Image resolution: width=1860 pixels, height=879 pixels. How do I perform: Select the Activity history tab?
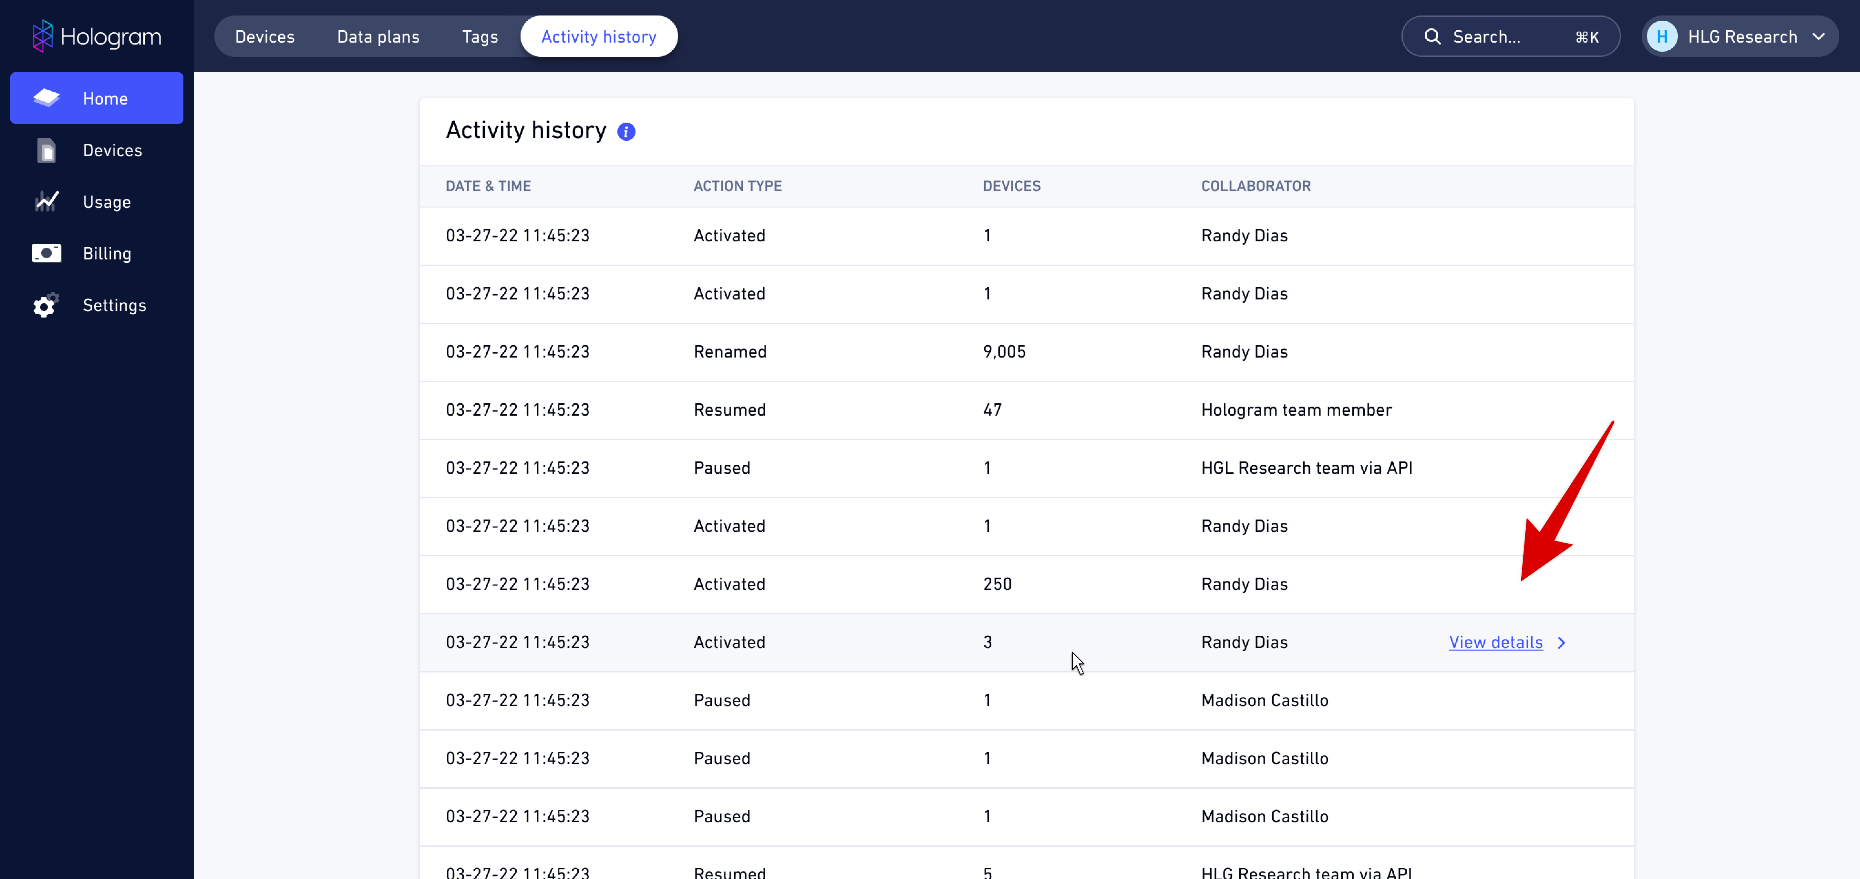tap(599, 36)
